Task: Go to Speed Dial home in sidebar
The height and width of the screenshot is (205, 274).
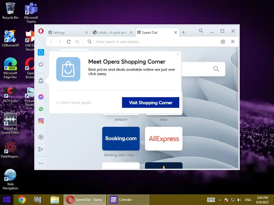Action: point(41,52)
